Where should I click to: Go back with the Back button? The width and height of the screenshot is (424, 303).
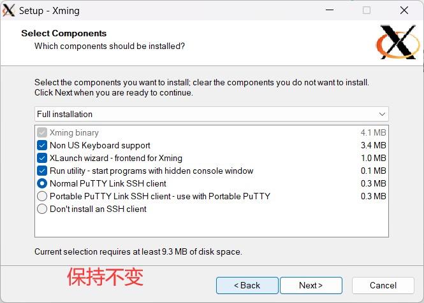click(x=247, y=285)
